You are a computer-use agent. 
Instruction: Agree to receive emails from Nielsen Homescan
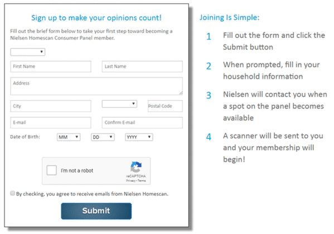[13, 193]
